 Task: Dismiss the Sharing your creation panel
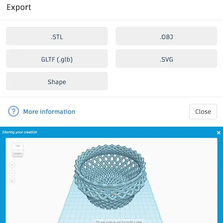219,133
